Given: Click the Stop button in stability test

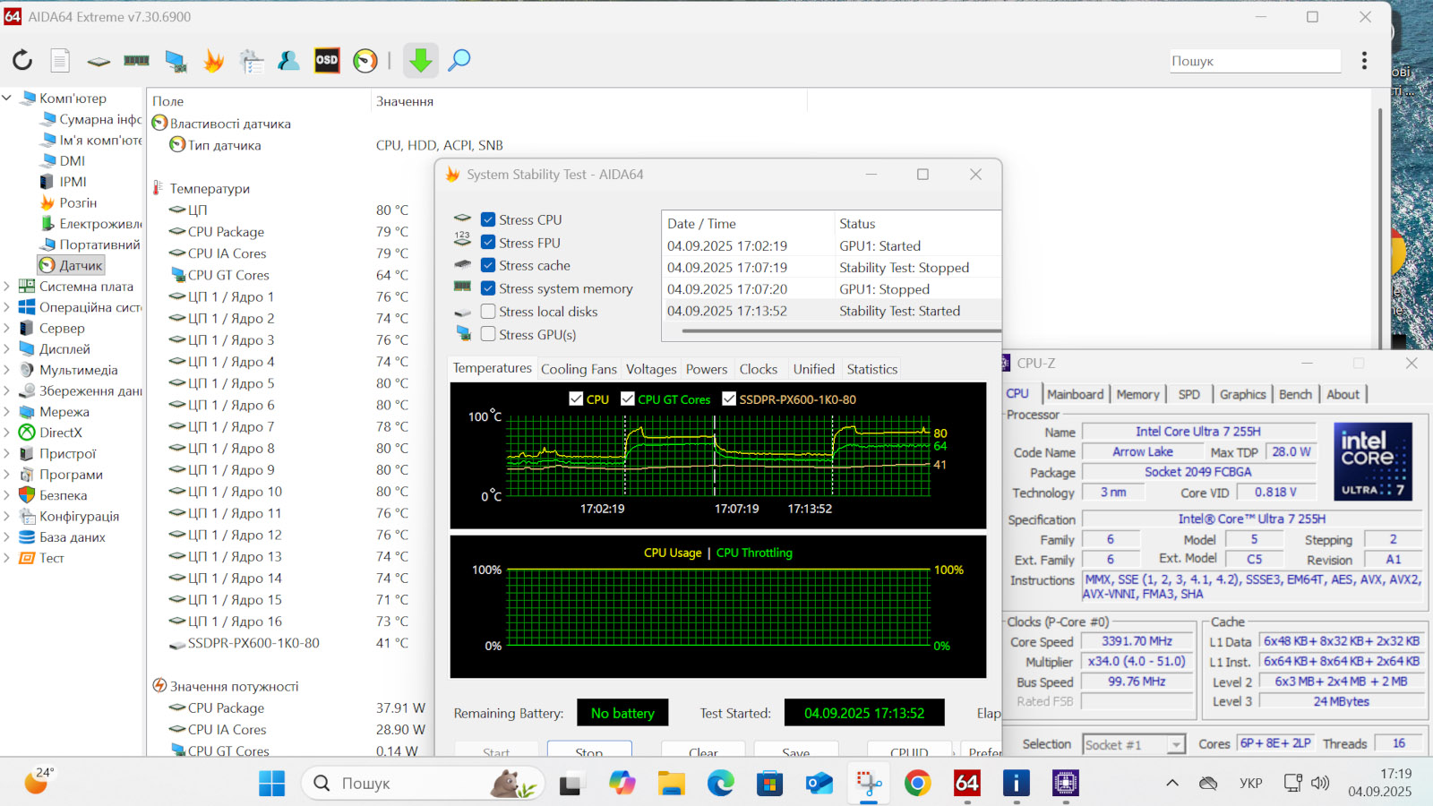Looking at the screenshot, I should (589, 750).
